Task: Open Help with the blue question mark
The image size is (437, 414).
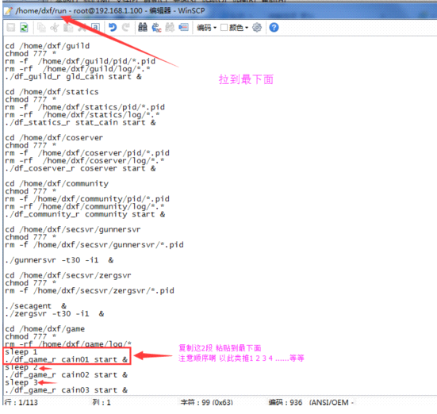Action: pyautogui.click(x=274, y=27)
